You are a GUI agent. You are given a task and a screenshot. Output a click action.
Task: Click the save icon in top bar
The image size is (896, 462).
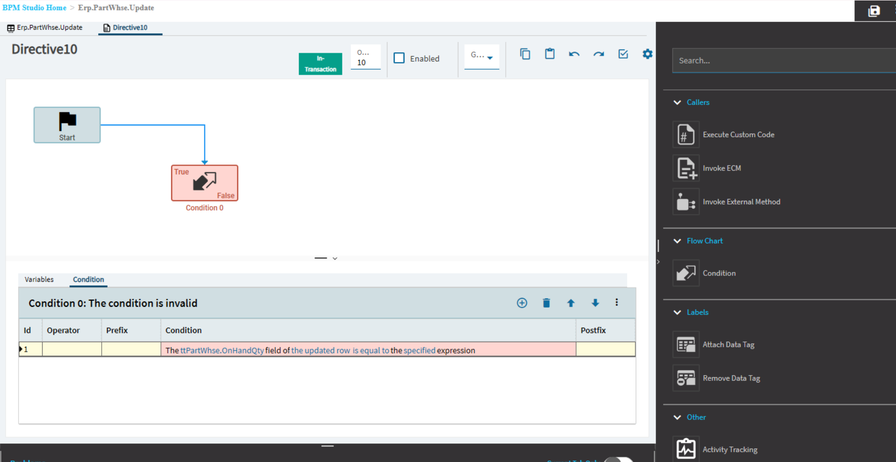pos(874,11)
